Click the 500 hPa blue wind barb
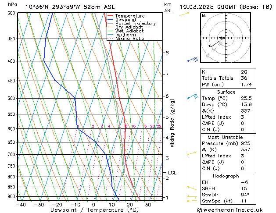This screenshot has width=276, height=213. tap(193, 96)
